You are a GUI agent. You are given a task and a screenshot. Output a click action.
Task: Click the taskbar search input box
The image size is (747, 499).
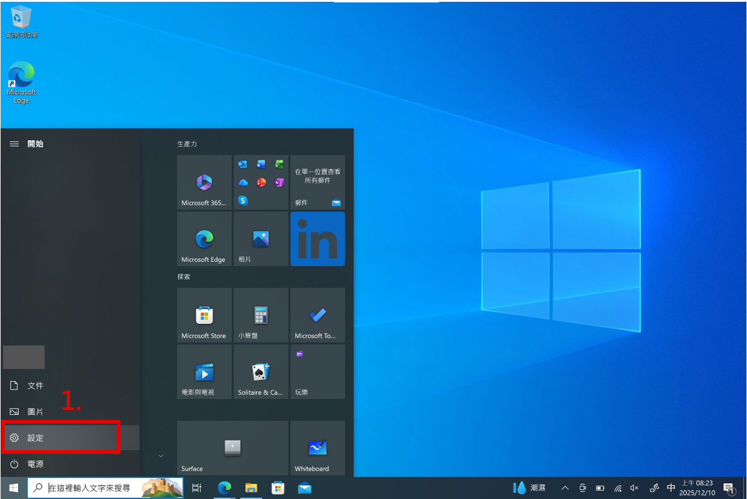pyautogui.click(x=90, y=488)
